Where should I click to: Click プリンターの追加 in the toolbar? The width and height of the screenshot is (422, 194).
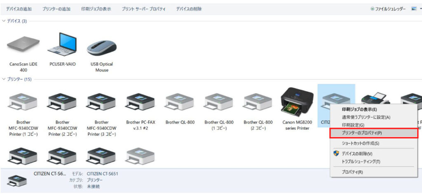pos(56,9)
